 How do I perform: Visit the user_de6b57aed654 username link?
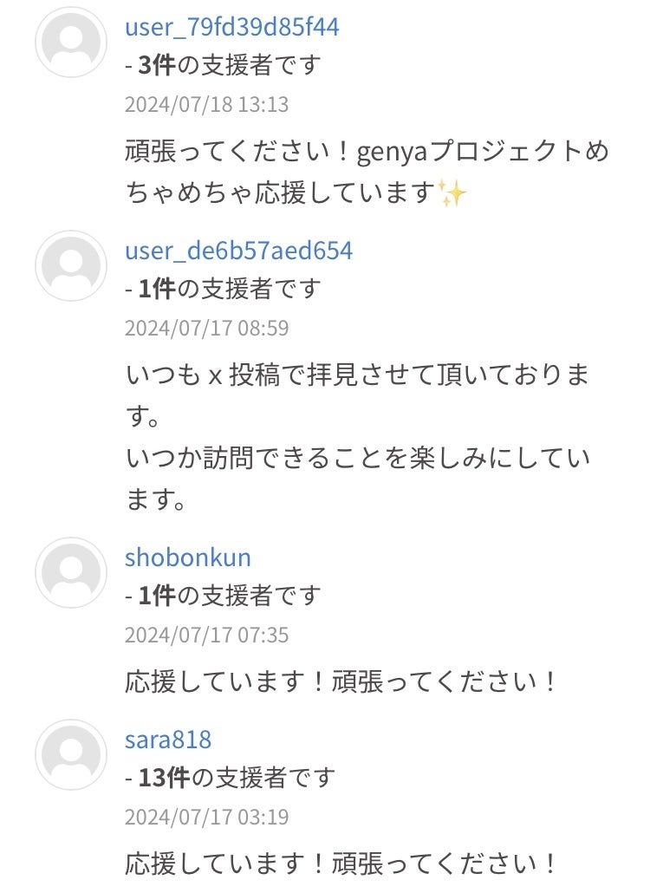pyautogui.click(x=238, y=251)
